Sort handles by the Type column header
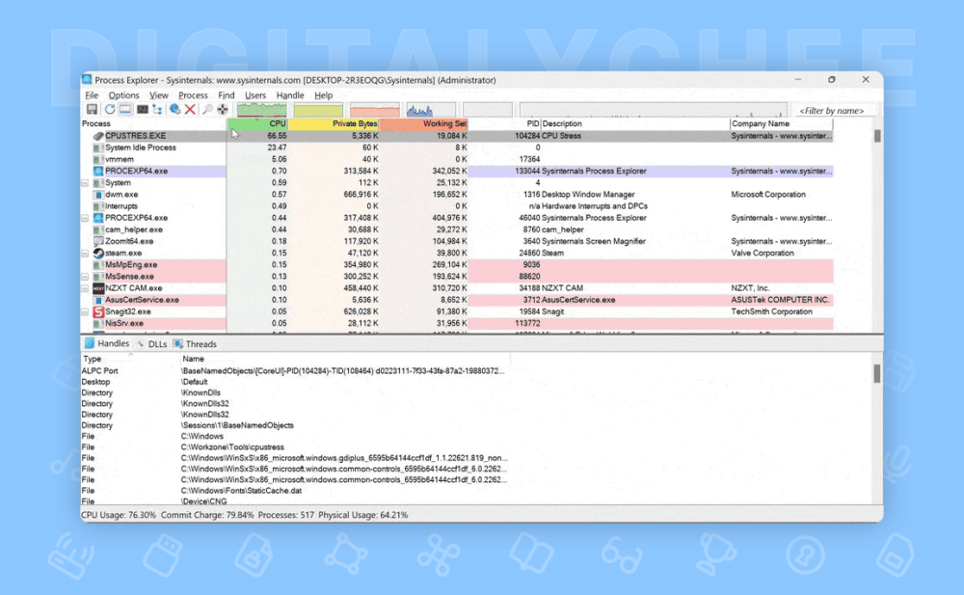 [x=130, y=359]
